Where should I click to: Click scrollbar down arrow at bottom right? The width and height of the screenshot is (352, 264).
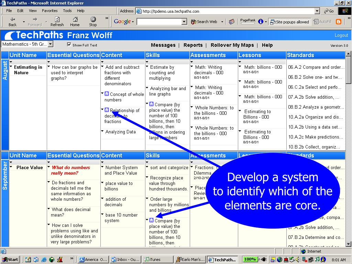[x=348, y=244]
